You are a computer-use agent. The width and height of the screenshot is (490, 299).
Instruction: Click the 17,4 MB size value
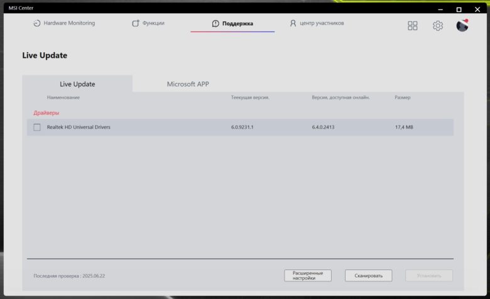click(x=404, y=127)
